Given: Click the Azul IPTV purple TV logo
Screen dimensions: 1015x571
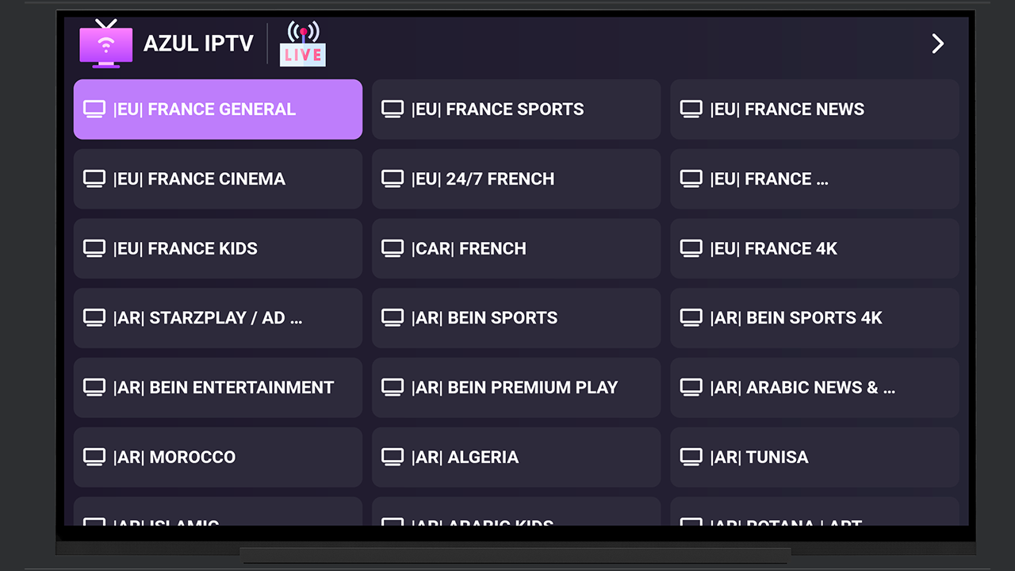Looking at the screenshot, I should click(x=105, y=45).
